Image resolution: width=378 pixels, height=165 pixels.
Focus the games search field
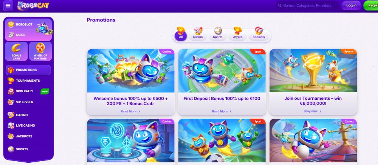coord(307,6)
